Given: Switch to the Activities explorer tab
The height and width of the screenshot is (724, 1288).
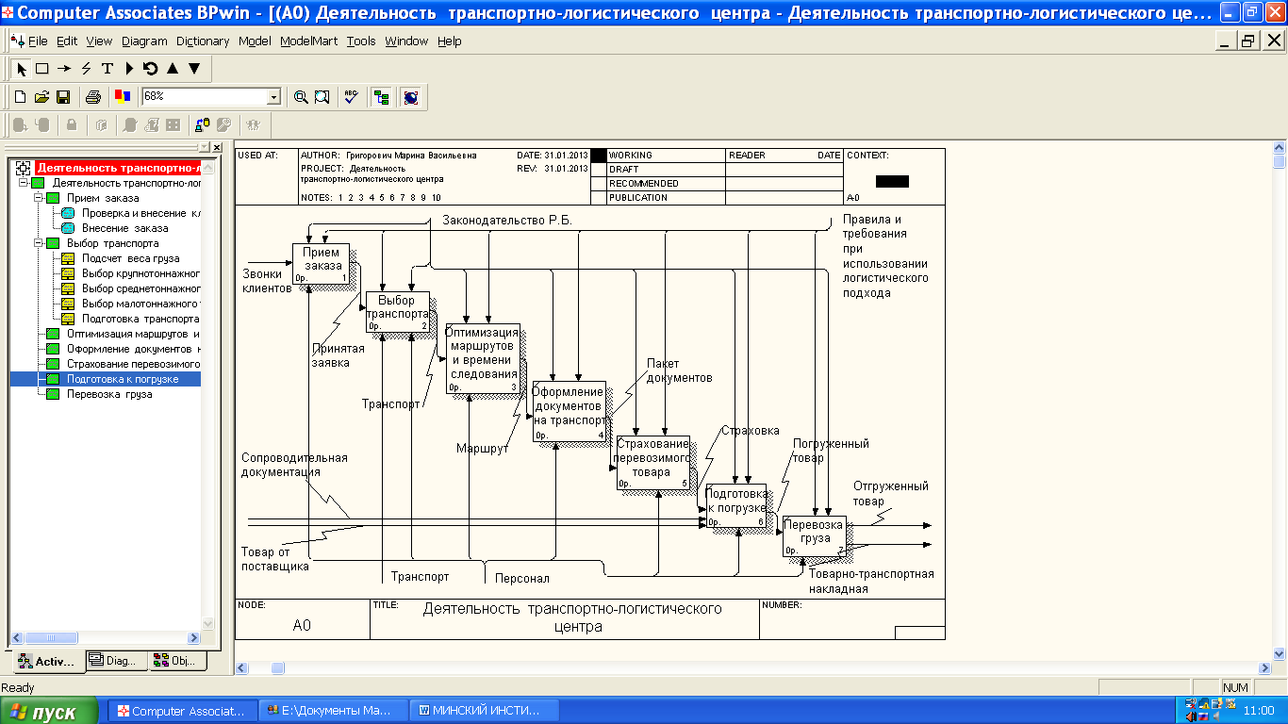Looking at the screenshot, I should tap(47, 661).
